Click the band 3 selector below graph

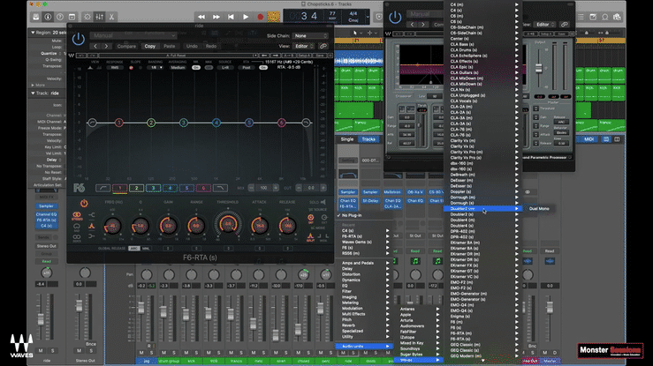point(153,188)
